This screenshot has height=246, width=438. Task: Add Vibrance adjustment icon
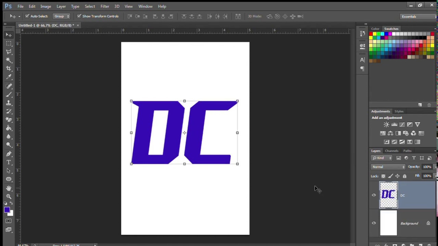(417, 125)
